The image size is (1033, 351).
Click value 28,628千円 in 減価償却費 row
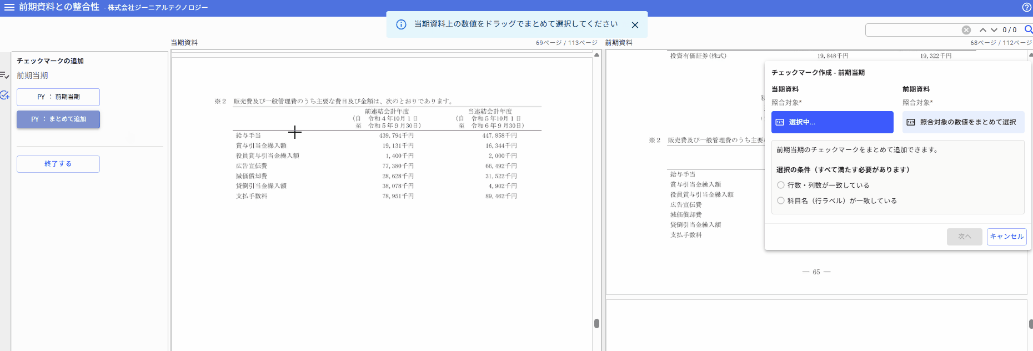[398, 175]
